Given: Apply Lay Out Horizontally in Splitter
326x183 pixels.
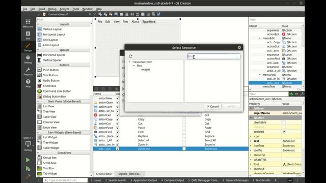Looking at the screenshot, I should (x=132, y=14).
